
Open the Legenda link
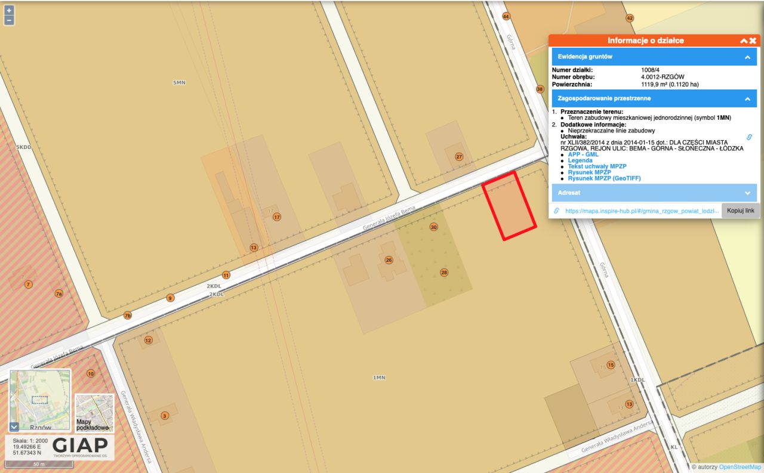[x=580, y=160]
